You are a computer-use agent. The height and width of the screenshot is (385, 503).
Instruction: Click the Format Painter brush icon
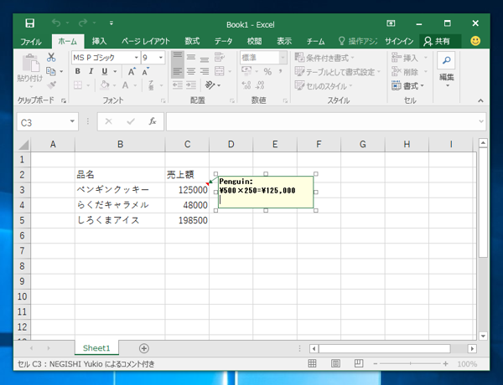(x=51, y=85)
